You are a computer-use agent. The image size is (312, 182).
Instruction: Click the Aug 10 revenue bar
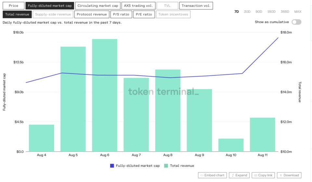click(231, 145)
